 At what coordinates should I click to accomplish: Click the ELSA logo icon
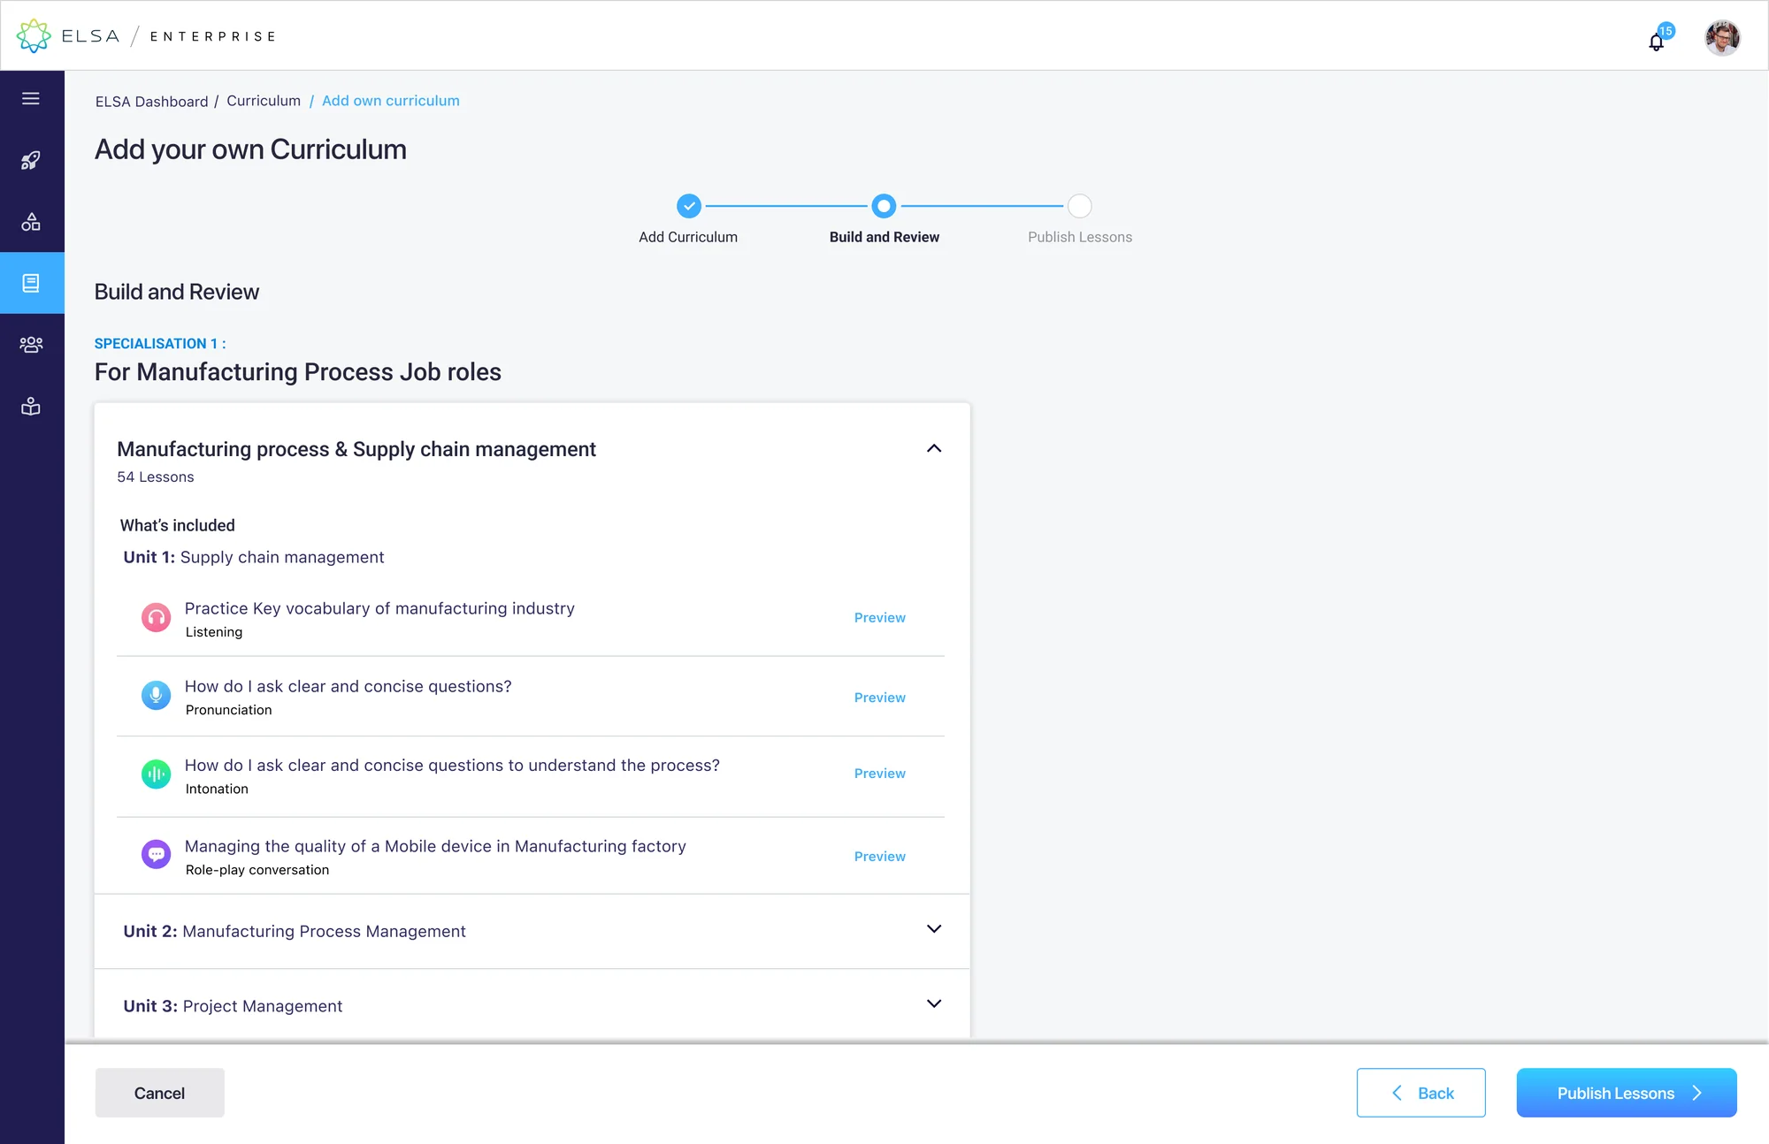pyautogui.click(x=34, y=36)
